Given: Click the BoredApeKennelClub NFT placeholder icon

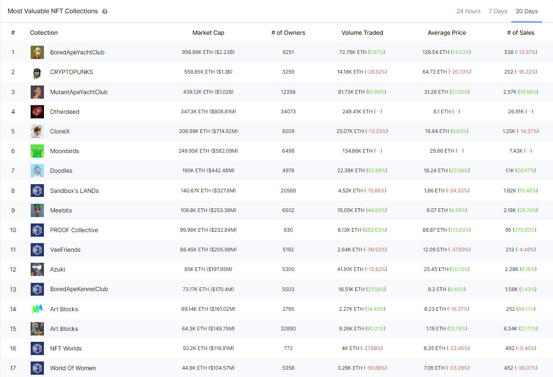Looking at the screenshot, I should click(x=37, y=289).
